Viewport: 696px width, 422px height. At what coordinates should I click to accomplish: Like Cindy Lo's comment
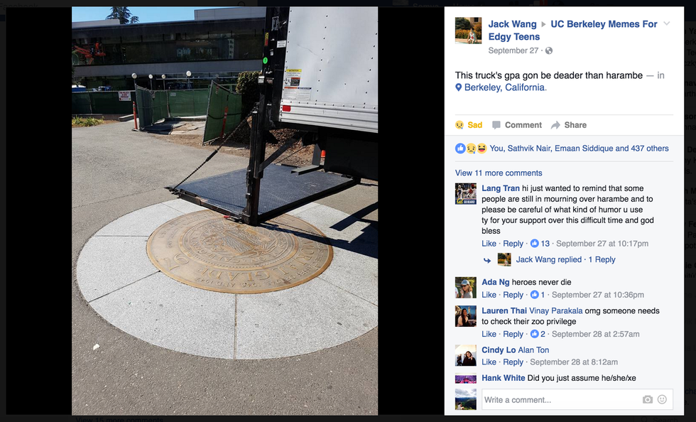[489, 362]
